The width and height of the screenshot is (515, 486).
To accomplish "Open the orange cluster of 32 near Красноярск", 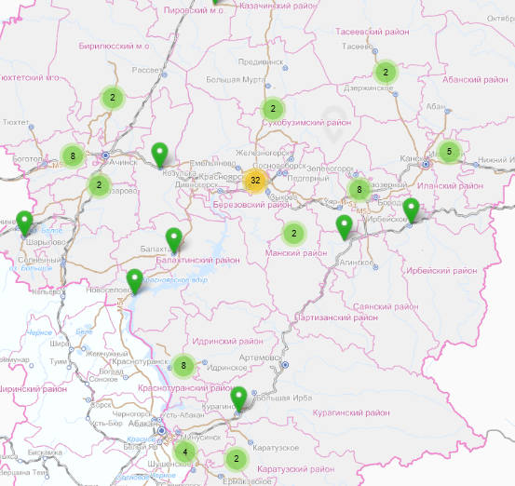I will coord(255,181).
